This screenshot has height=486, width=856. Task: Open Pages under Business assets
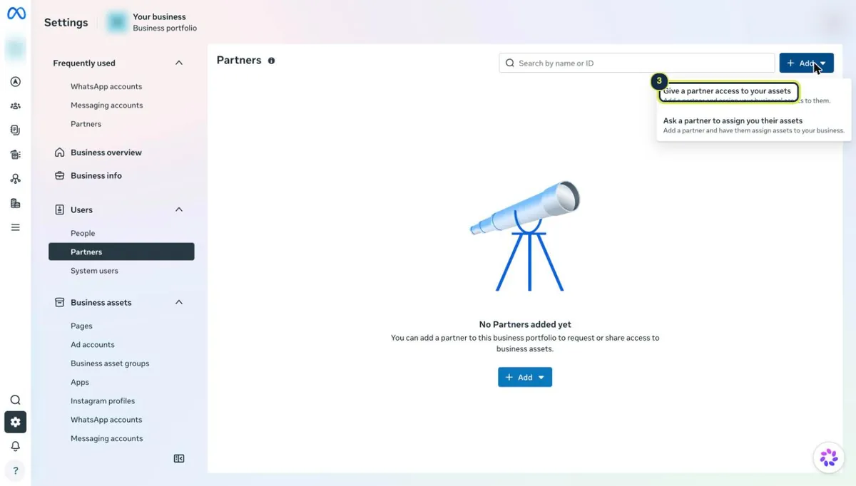(81, 326)
